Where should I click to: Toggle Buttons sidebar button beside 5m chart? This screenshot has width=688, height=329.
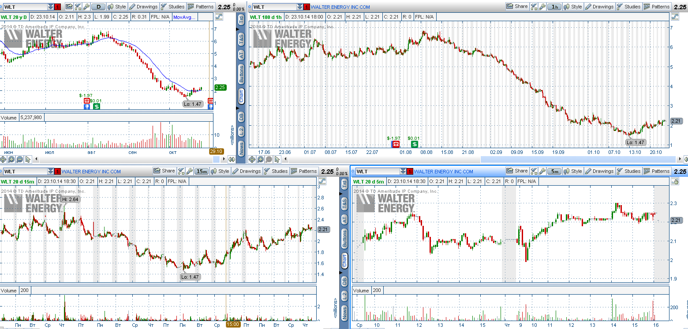click(x=344, y=239)
